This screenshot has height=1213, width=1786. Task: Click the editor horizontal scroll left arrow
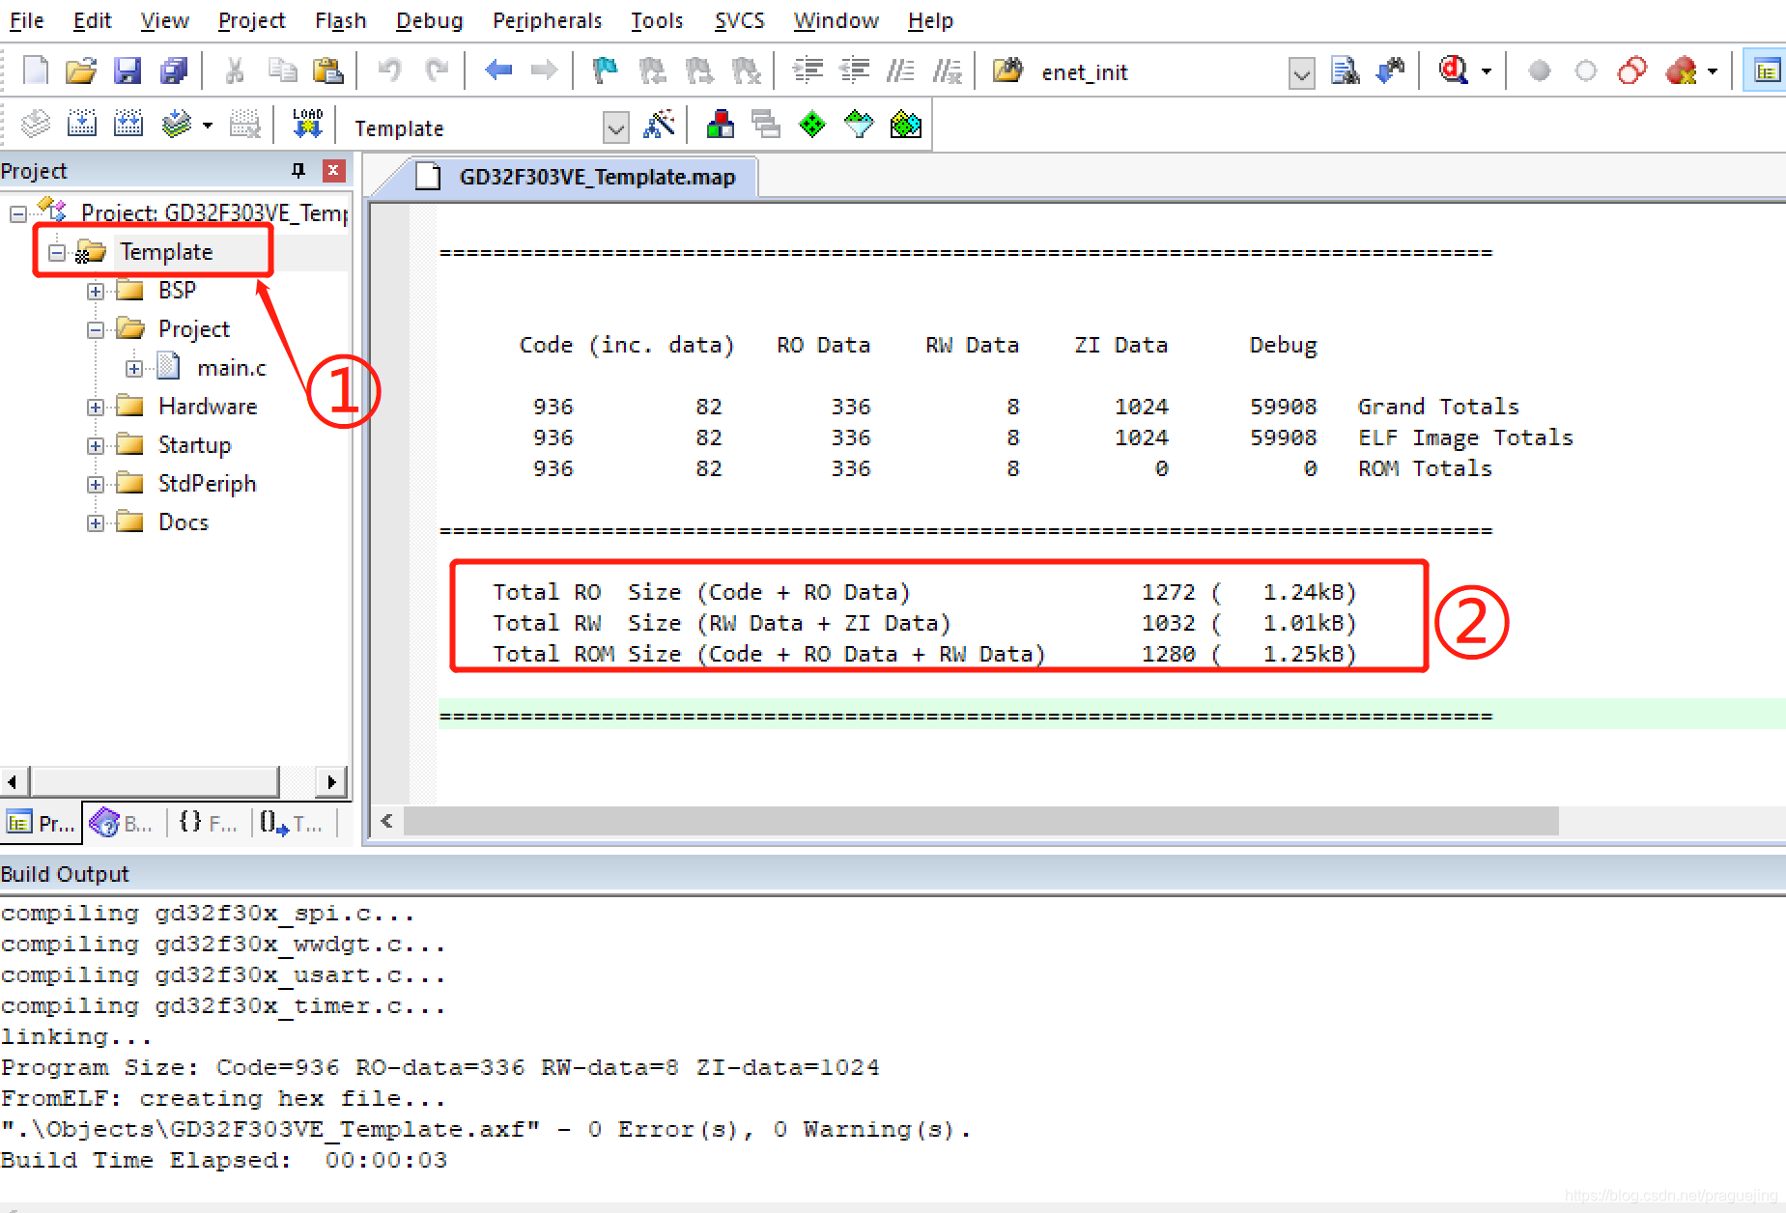[x=386, y=821]
